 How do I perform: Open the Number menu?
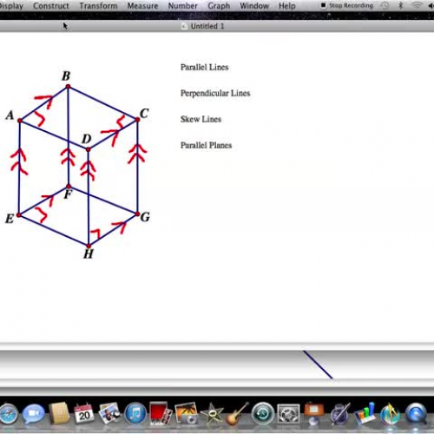pos(182,6)
